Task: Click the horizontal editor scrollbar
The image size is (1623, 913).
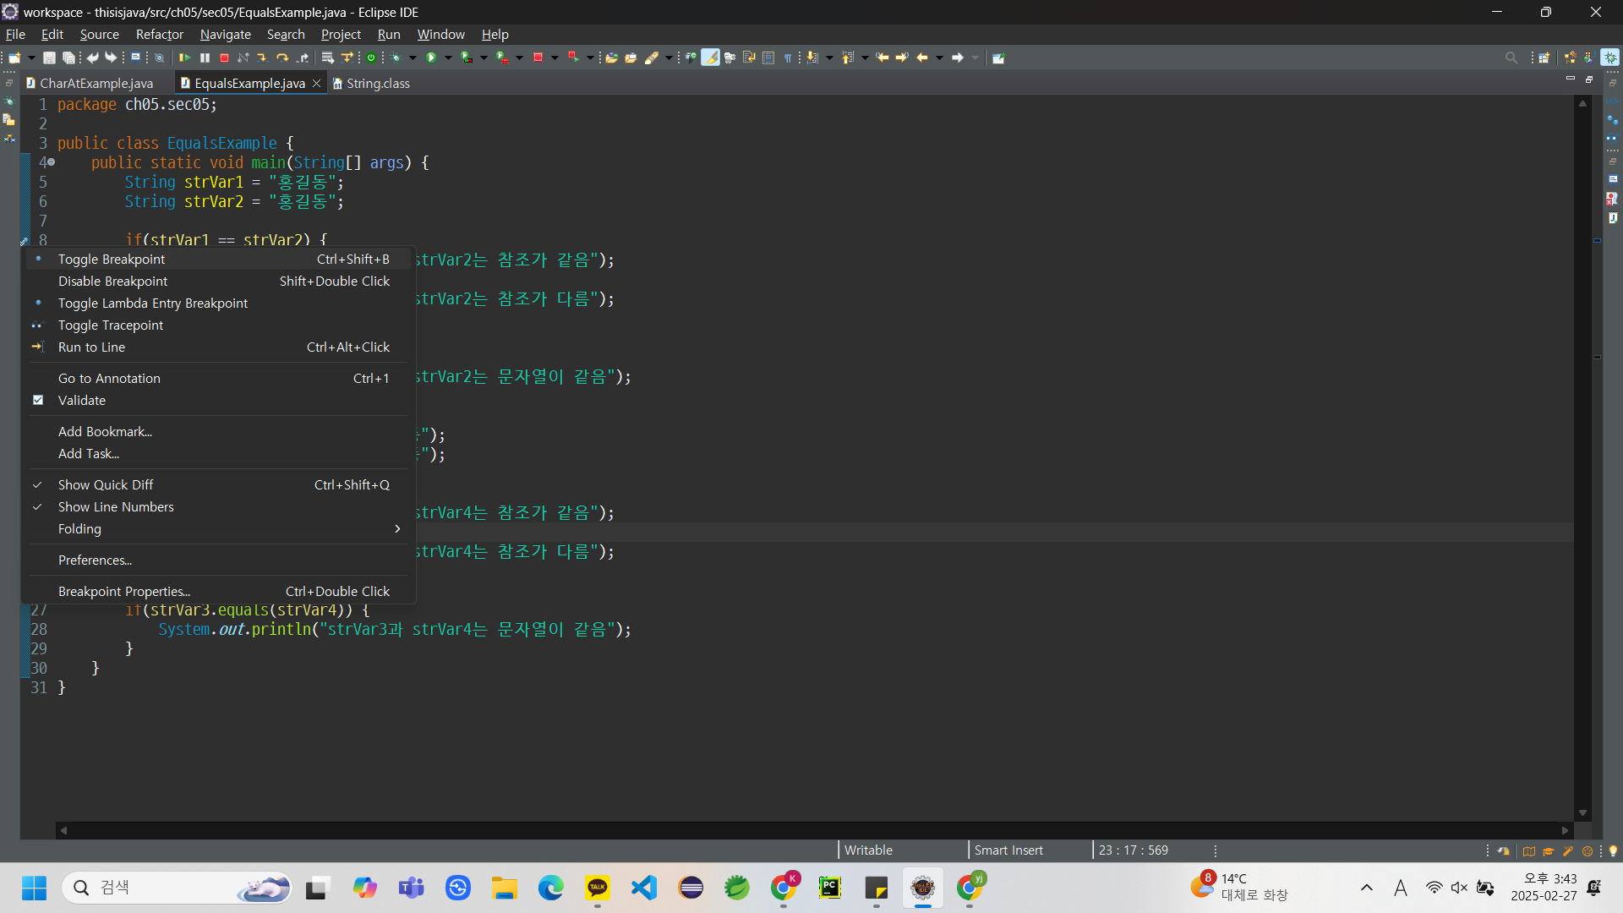Action: click(811, 830)
